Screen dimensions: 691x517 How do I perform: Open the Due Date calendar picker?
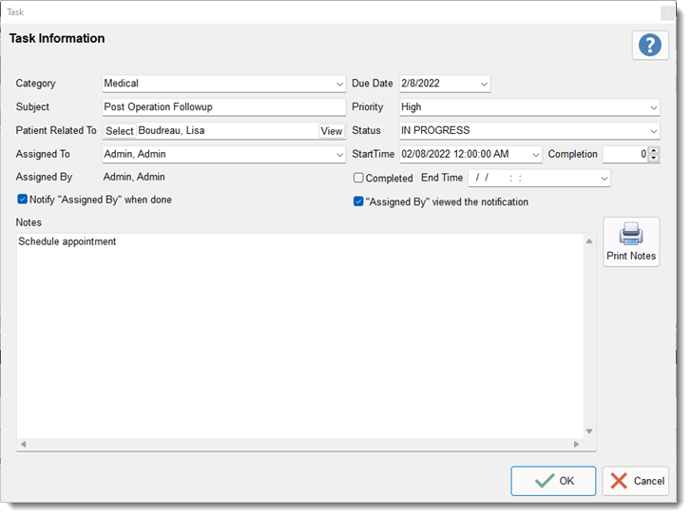coord(484,84)
